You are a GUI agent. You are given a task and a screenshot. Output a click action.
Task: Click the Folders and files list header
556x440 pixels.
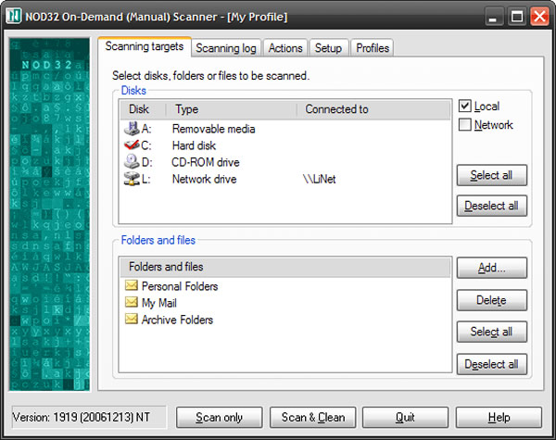tap(285, 267)
